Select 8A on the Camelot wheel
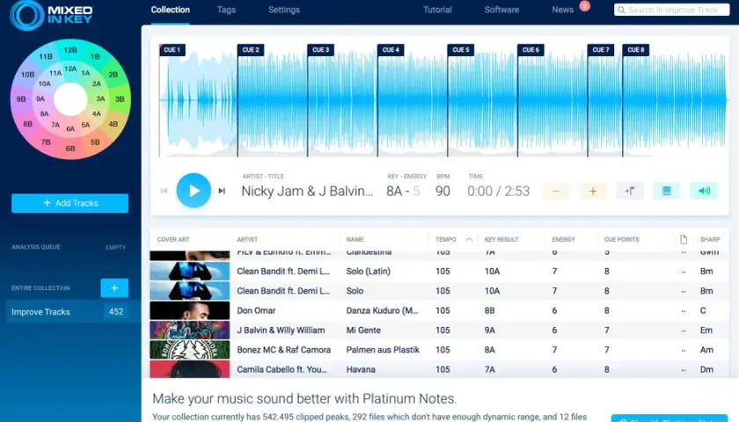This screenshot has height=422, width=739. click(44, 113)
